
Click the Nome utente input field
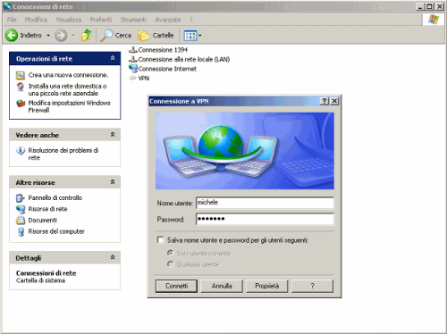pos(265,203)
